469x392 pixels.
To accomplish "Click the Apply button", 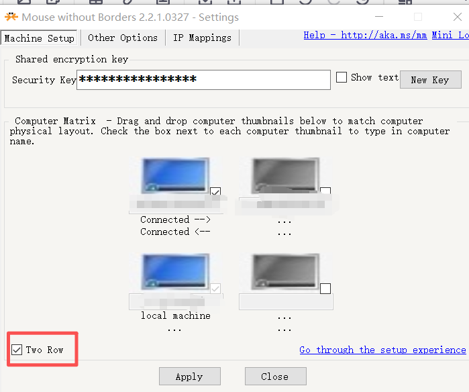I will (190, 377).
